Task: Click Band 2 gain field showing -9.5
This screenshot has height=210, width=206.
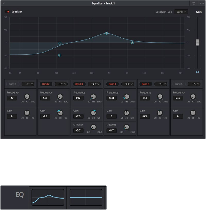Action: [45, 116]
